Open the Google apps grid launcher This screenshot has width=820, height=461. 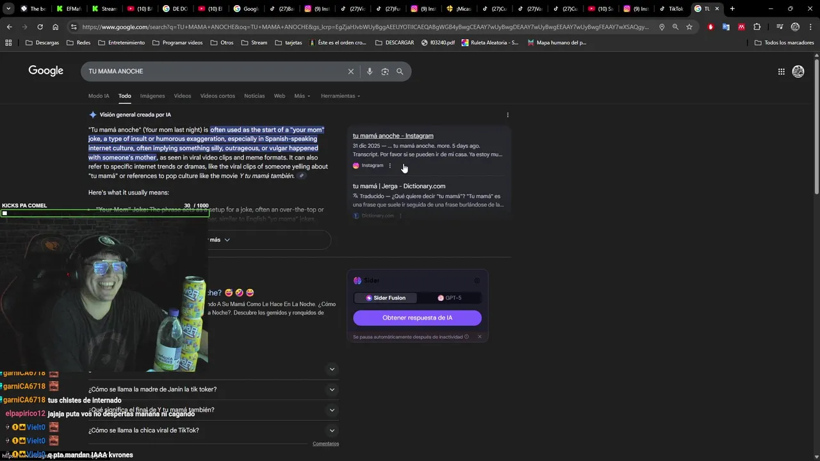(782, 72)
